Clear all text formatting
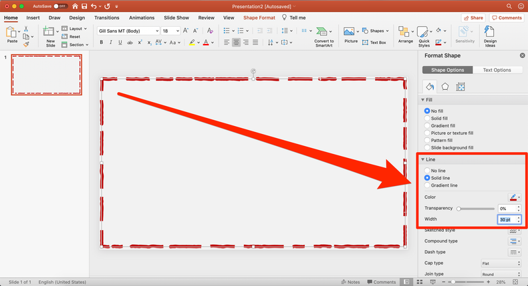This screenshot has height=286, width=528. pyautogui.click(x=210, y=31)
